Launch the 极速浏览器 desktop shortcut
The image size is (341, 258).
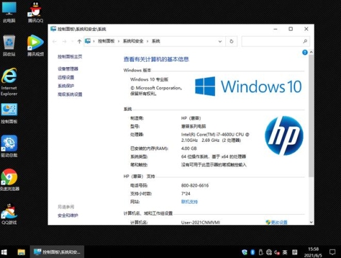9,180
